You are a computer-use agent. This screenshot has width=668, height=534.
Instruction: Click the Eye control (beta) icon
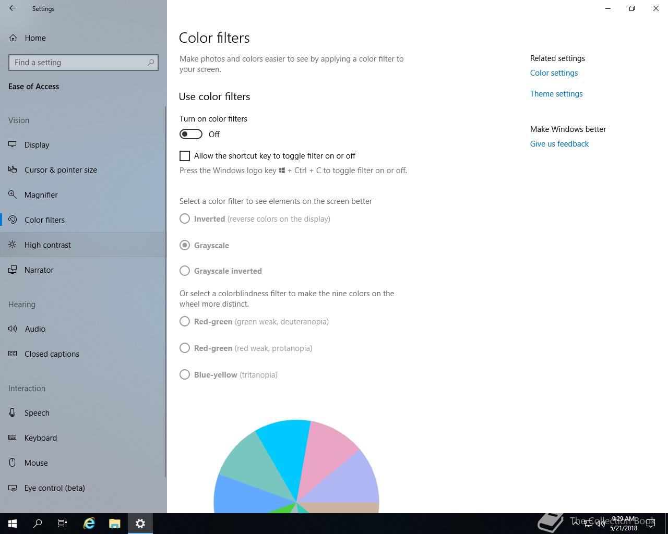pyautogui.click(x=13, y=488)
